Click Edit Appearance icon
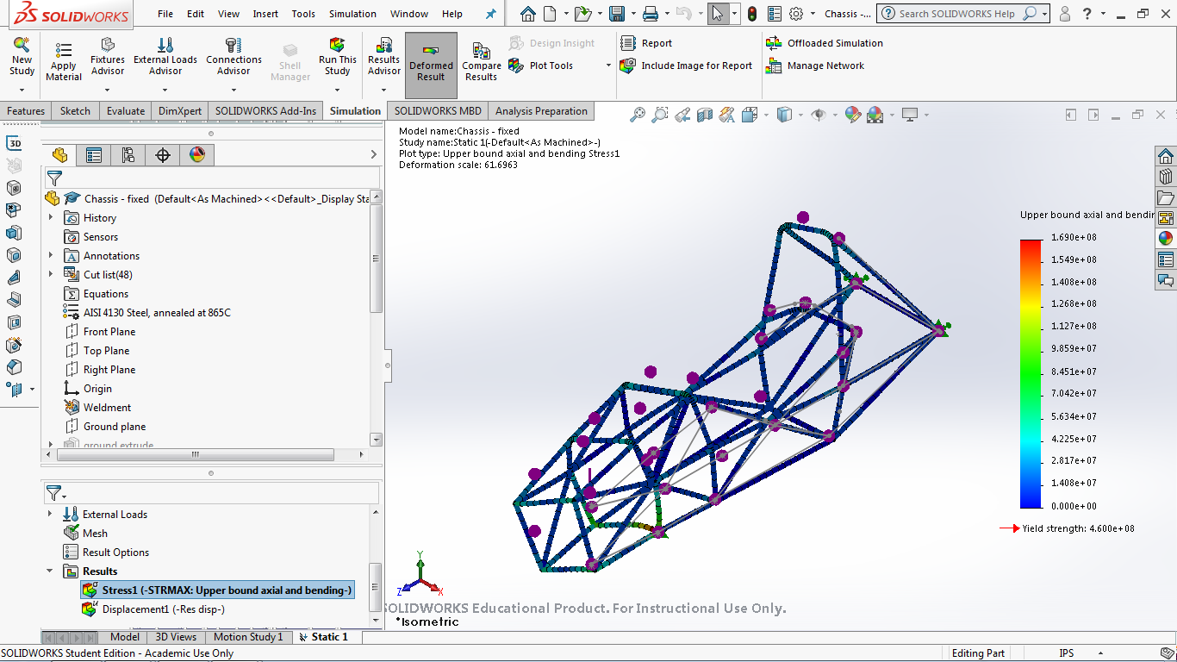 pyautogui.click(x=853, y=114)
